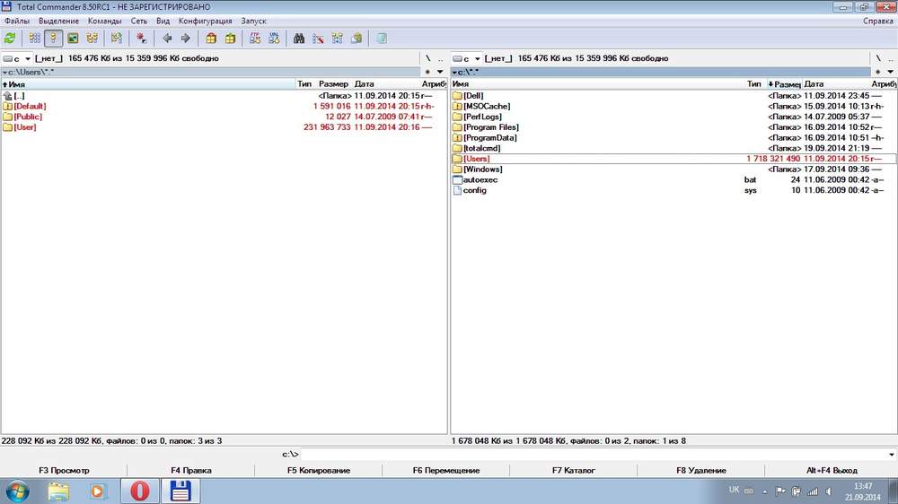
Task: Toggle the Full detailed view button
Action: pos(53,39)
